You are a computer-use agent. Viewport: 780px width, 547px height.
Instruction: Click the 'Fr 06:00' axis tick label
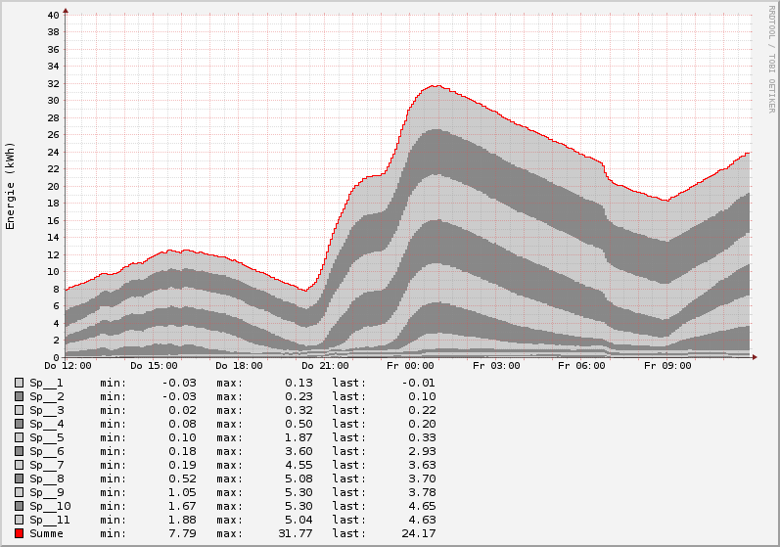(x=579, y=366)
